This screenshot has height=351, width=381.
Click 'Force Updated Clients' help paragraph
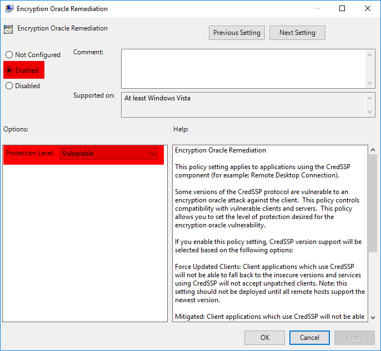pos(270,283)
